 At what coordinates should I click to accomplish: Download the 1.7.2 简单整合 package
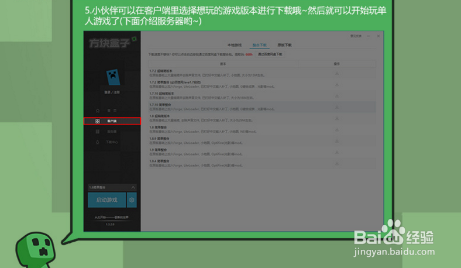pos(337,84)
